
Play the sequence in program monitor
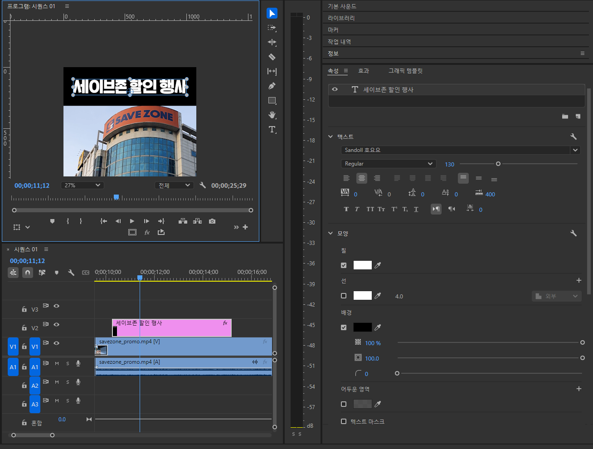tap(132, 221)
